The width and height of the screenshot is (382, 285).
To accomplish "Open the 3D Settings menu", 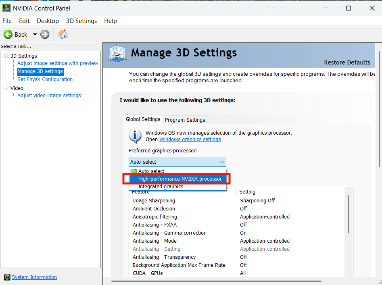I will pyautogui.click(x=81, y=21).
